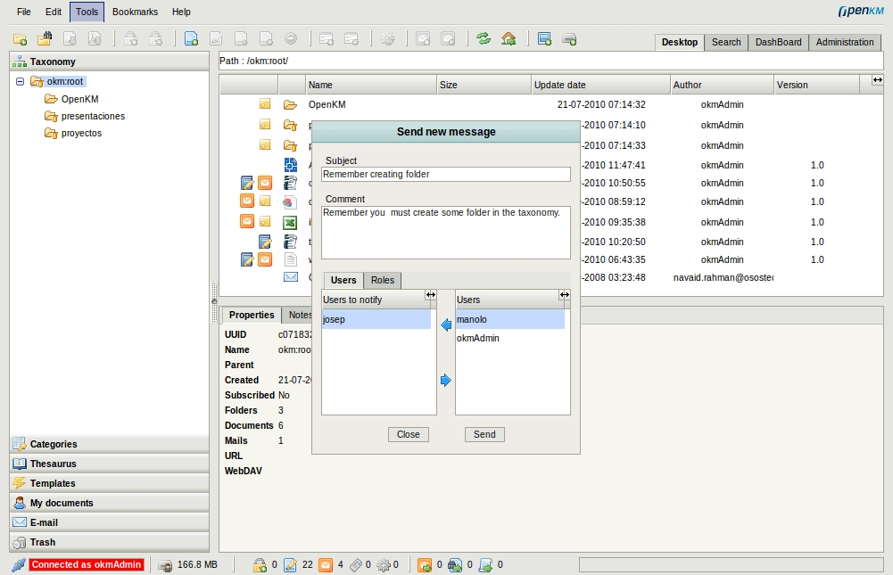The height and width of the screenshot is (575, 893).
Task: Expand the My documents stack panel
Action: click(110, 503)
